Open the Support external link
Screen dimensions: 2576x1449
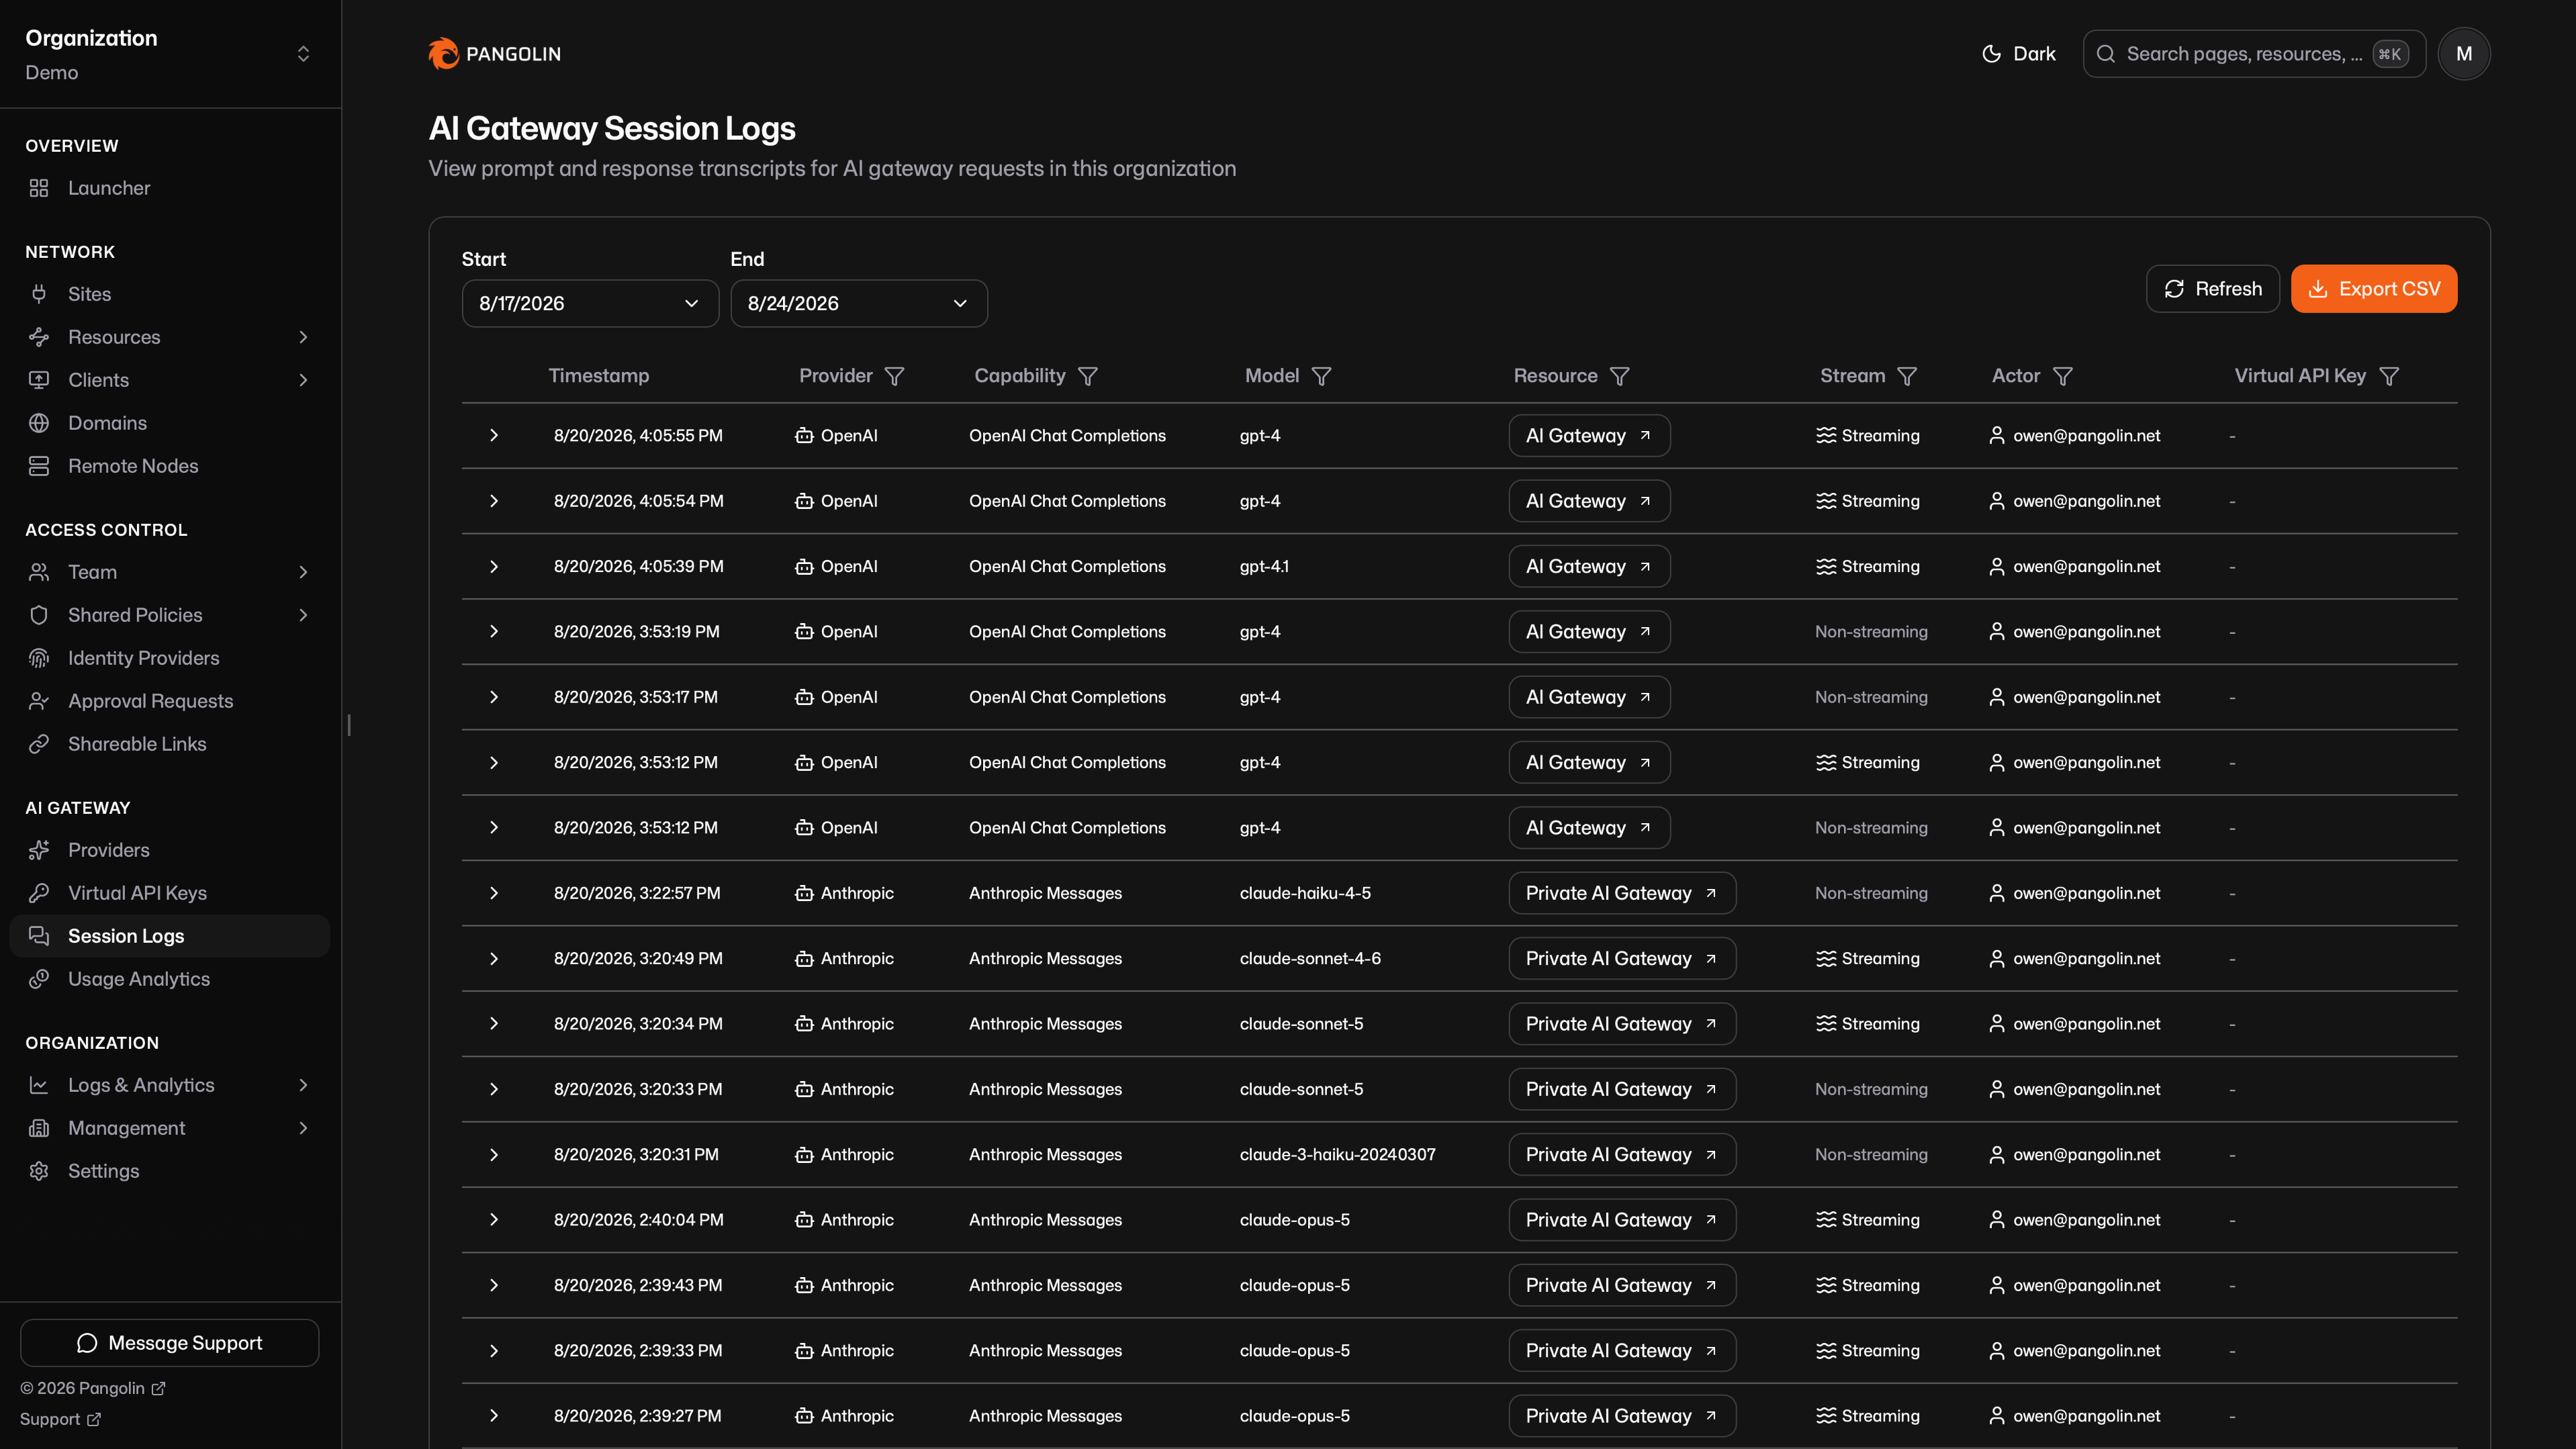[60, 1419]
